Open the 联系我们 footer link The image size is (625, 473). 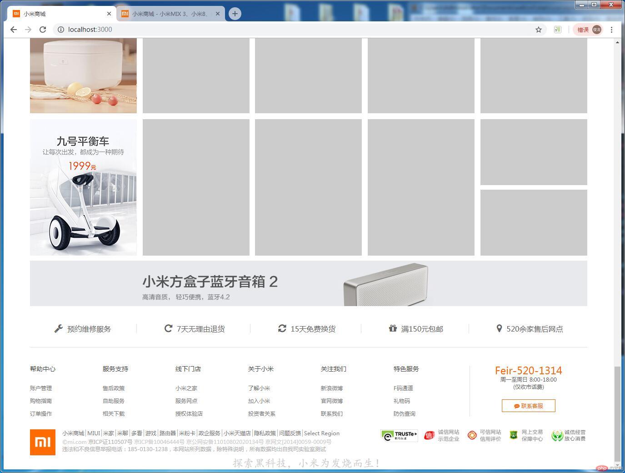[332, 414]
